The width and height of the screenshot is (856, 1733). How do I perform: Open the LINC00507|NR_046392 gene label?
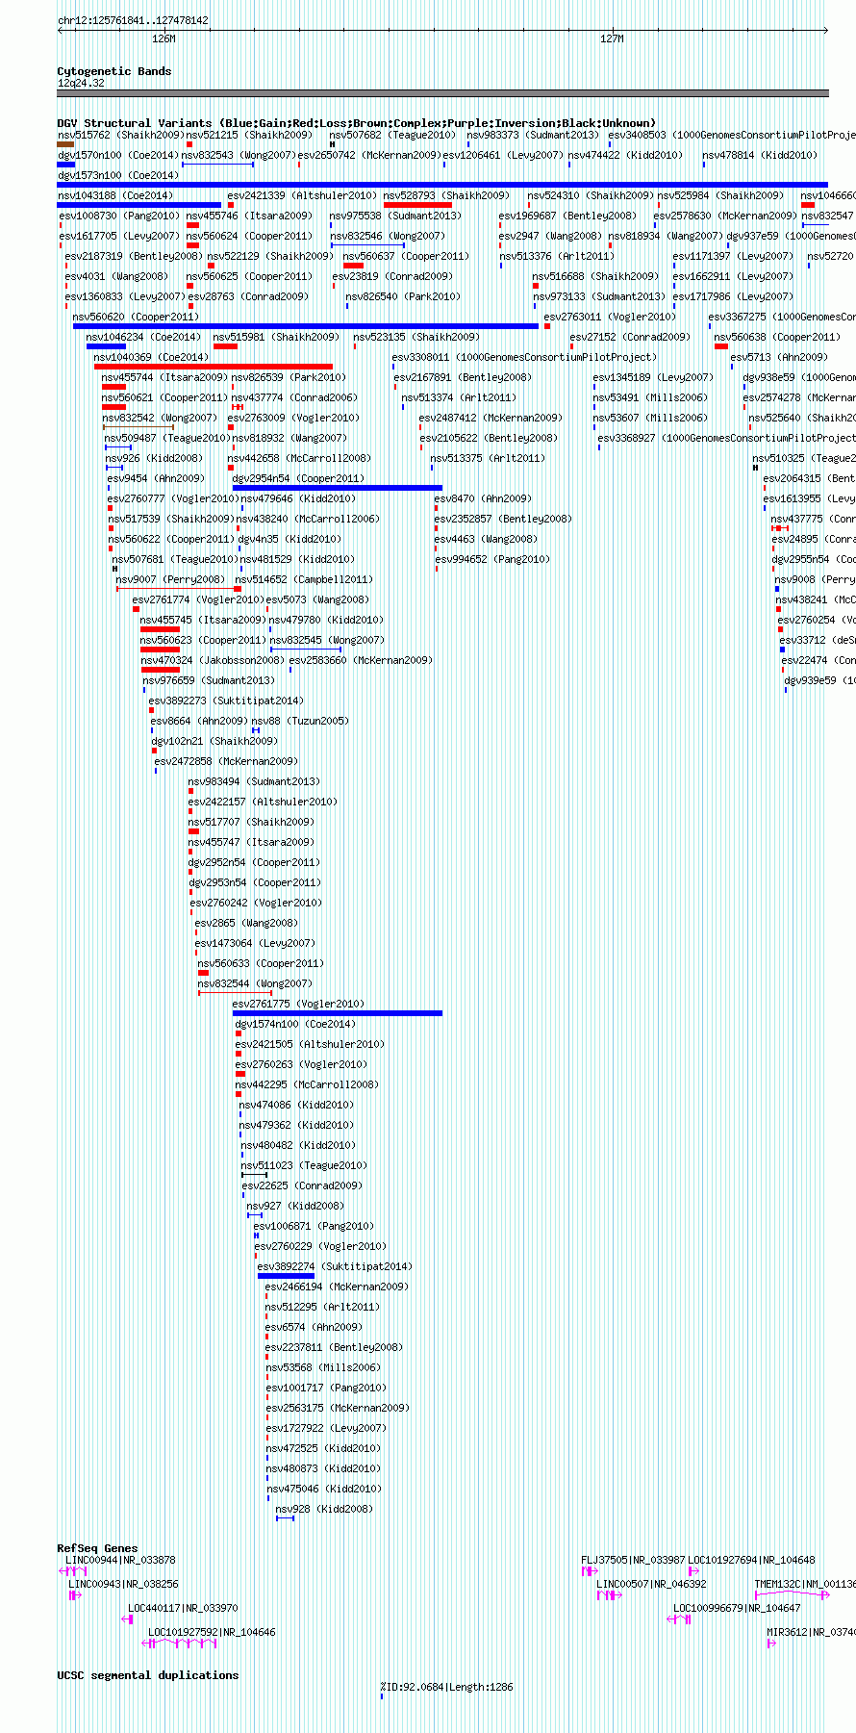651,1584
